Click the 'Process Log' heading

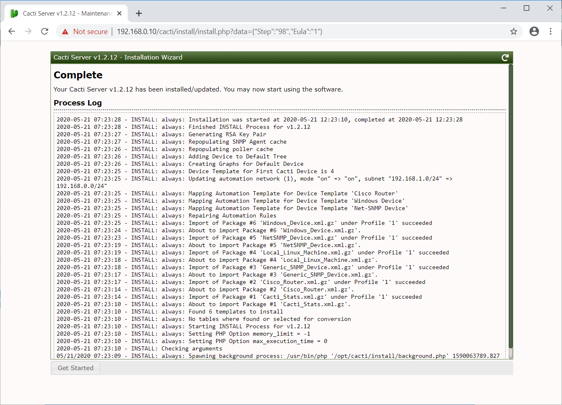[78, 103]
